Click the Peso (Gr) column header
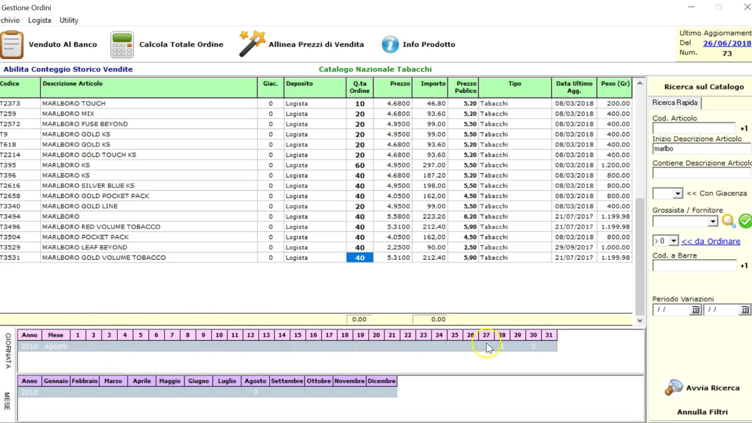Image resolution: width=752 pixels, height=423 pixels. [x=614, y=87]
